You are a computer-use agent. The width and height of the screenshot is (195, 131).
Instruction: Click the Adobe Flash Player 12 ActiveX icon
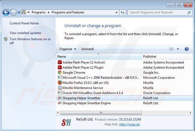pos(60,62)
